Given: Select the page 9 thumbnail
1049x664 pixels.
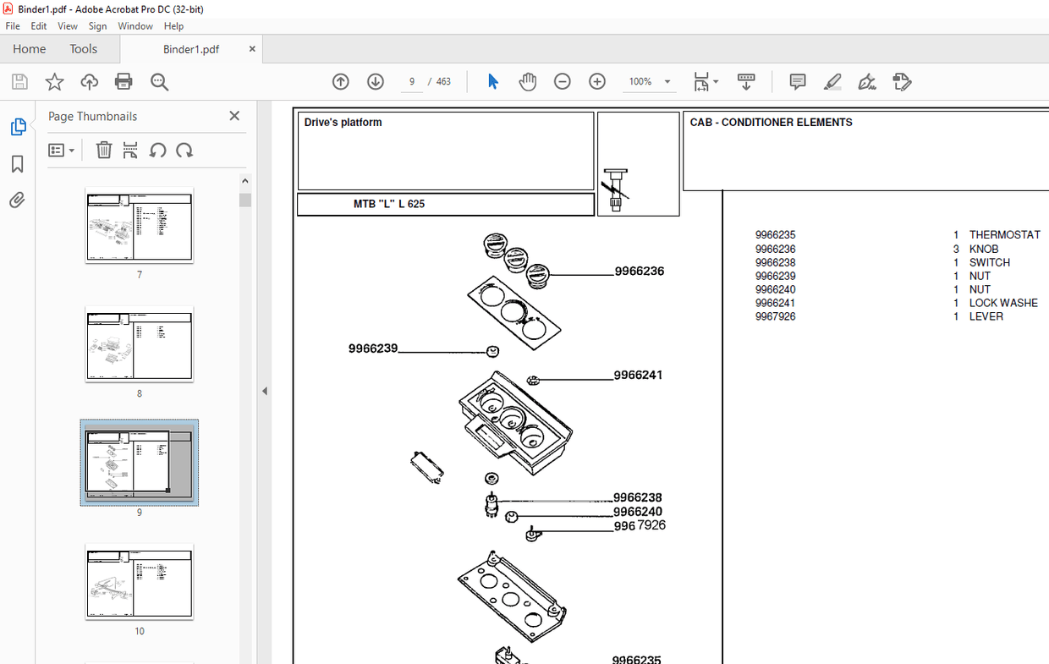Looking at the screenshot, I should (139, 462).
